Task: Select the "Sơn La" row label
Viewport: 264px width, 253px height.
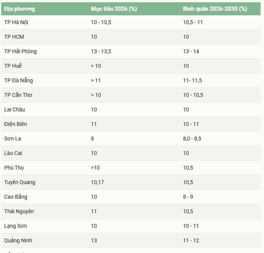Action: tap(13, 139)
